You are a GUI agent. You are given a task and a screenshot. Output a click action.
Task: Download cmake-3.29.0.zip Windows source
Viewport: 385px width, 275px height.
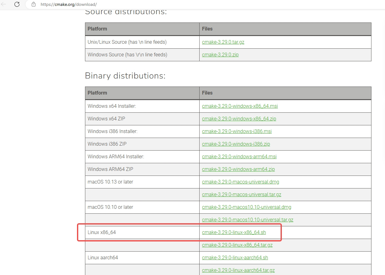(220, 55)
